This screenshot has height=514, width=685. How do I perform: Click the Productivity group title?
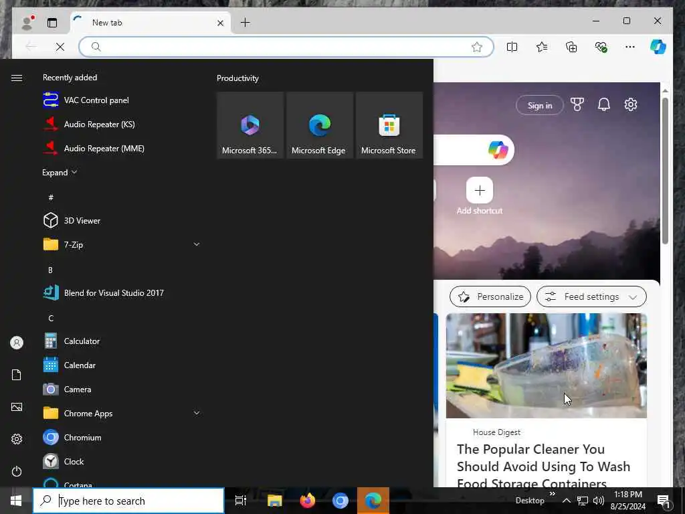pyautogui.click(x=237, y=78)
